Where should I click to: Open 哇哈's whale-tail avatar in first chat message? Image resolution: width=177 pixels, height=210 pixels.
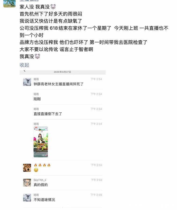[x=27, y=82]
